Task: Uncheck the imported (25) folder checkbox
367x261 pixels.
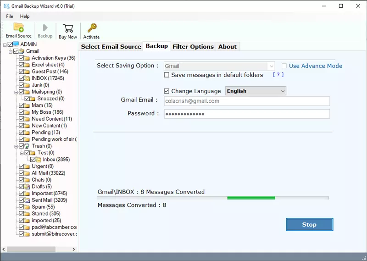Action: click(21, 221)
